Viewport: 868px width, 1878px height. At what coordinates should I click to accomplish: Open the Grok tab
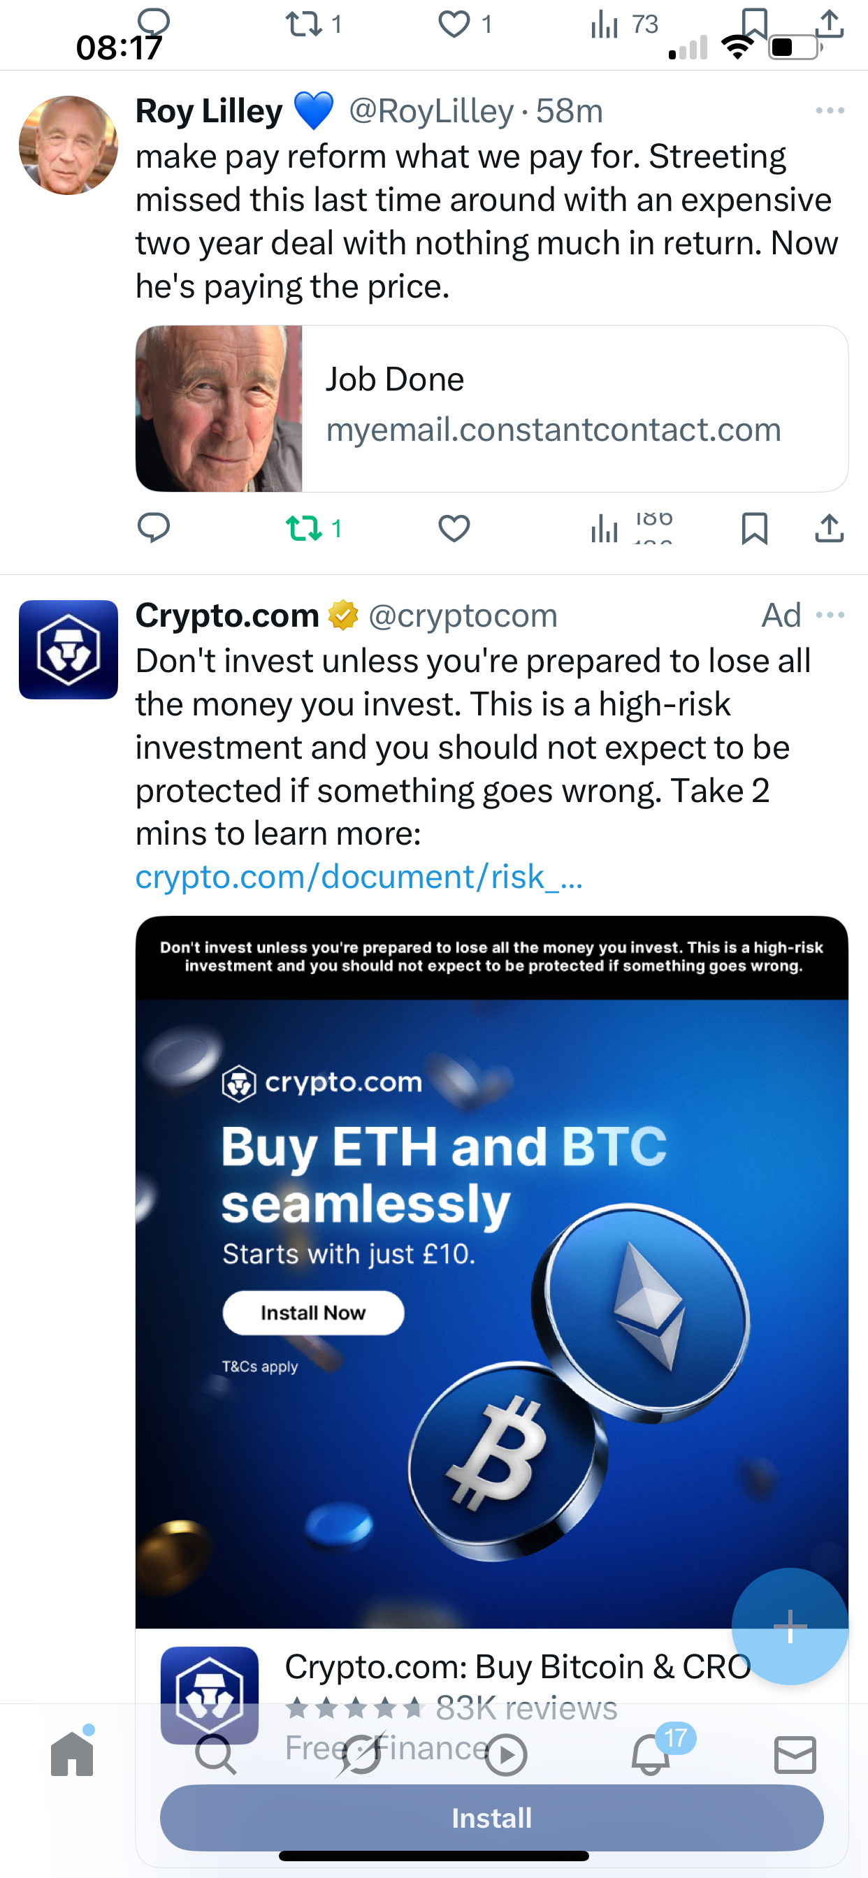pyautogui.click(x=361, y=1754)
